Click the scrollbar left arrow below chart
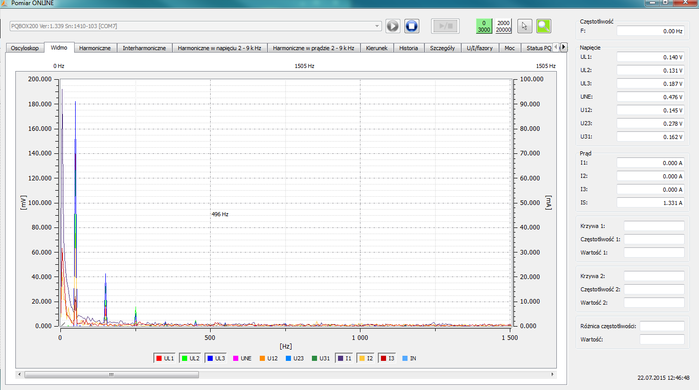Viewport: 699px width, 390px height. [20, 375]
